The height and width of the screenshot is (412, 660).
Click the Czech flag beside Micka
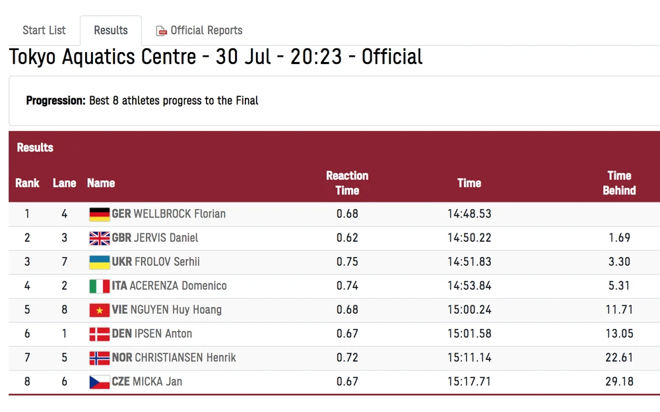pos(100,382)
